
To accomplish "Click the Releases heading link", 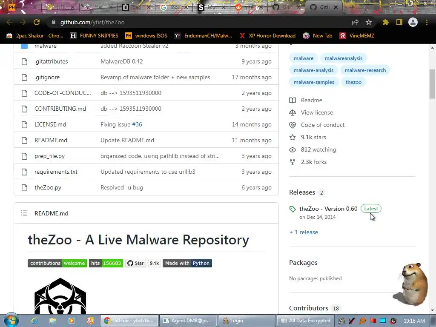I will (302, 192).
